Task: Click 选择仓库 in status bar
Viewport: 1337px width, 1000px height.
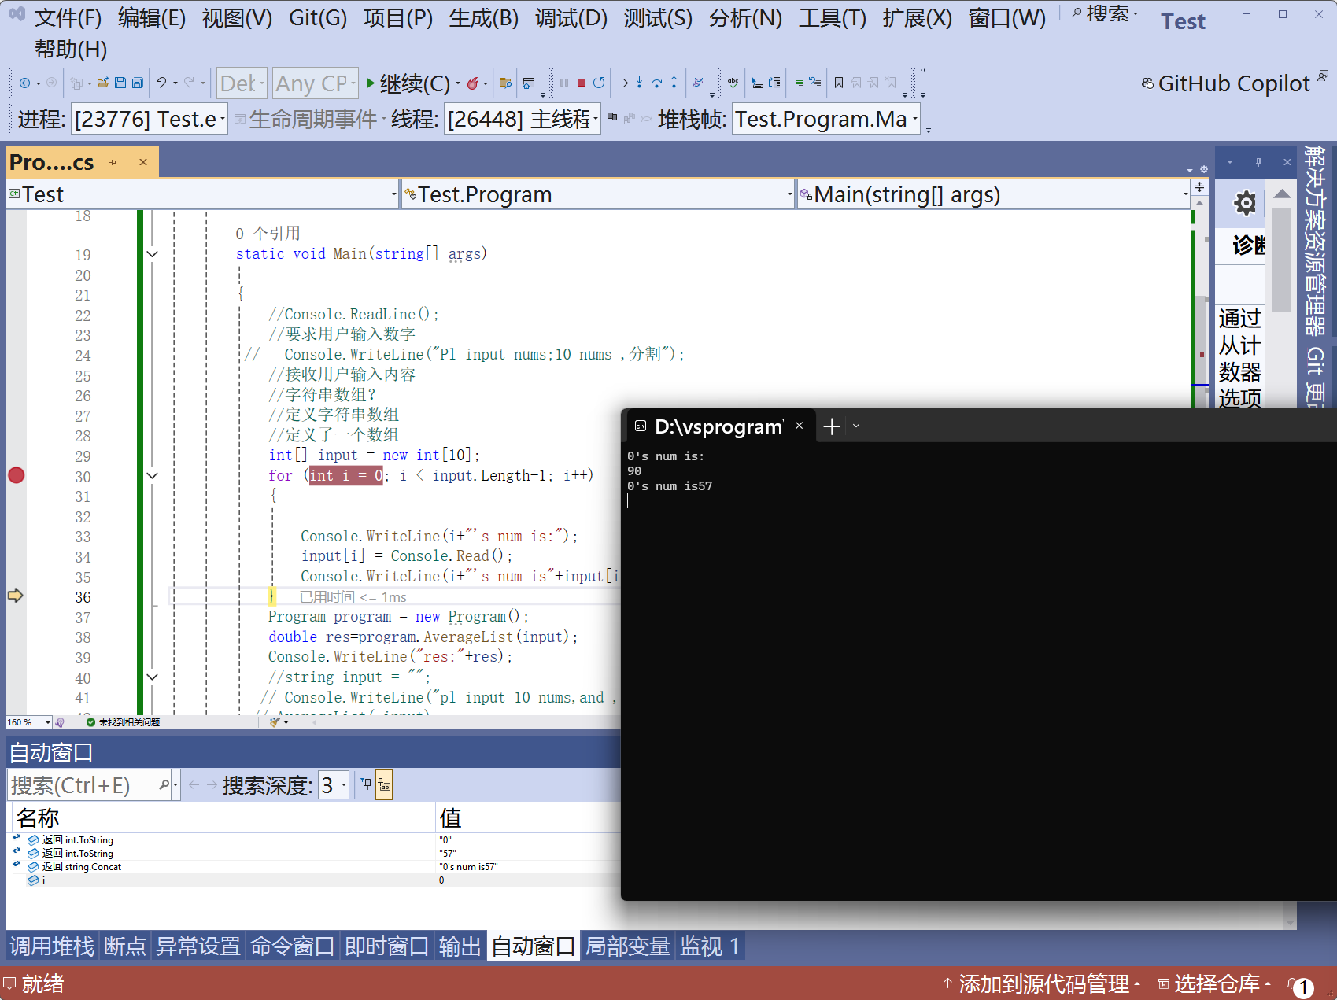Action: (x=1215, y=984)
